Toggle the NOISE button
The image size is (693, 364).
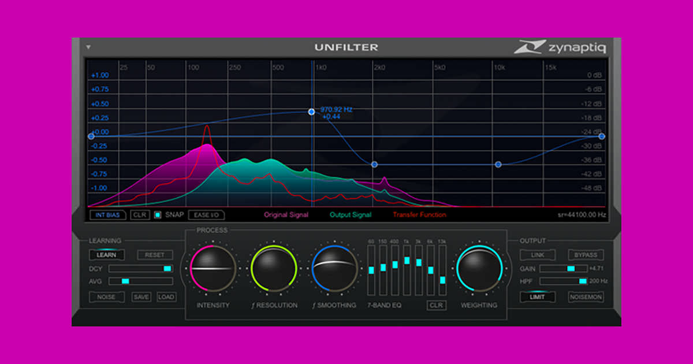click(106, 297)
